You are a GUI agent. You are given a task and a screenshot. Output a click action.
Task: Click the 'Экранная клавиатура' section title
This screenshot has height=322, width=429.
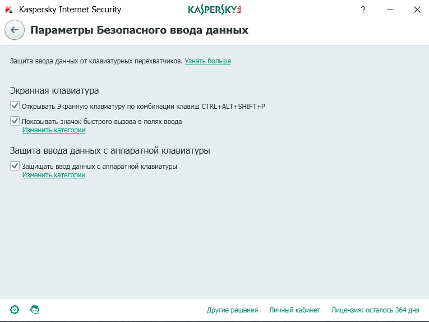coord(54,90)
